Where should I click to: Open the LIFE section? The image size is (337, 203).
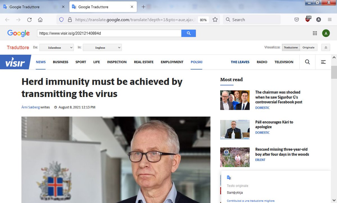(97, 62)
